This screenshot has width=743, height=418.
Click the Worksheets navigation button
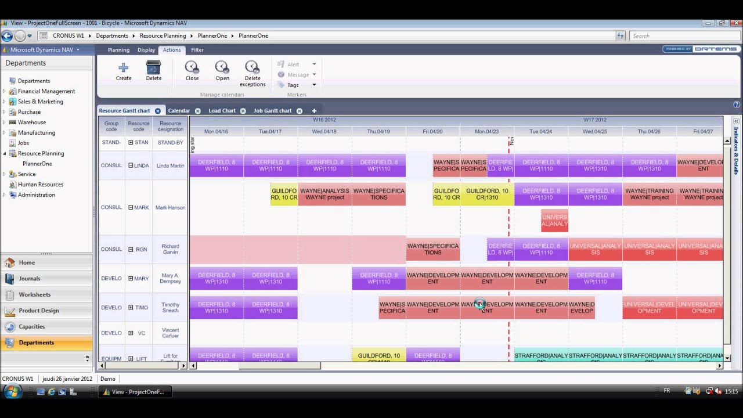point(46,294)
